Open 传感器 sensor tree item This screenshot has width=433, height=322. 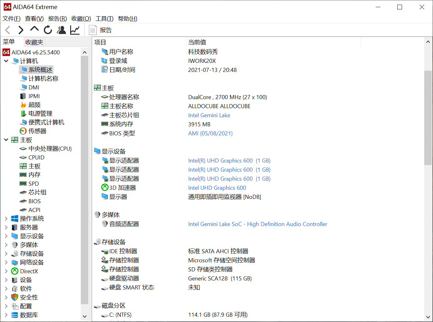pyautogui.click(x=33, y=131)
